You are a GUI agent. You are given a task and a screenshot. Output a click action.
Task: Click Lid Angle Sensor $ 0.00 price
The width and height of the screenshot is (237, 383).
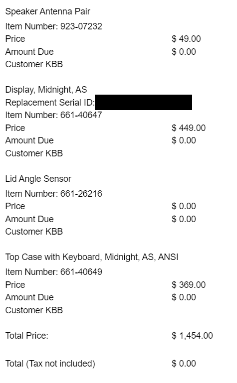click(184, 206)
